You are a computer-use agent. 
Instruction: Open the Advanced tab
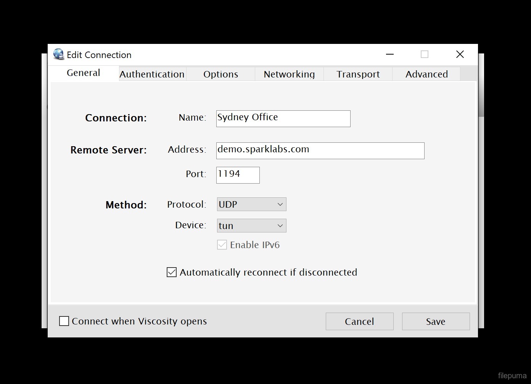click(426, 74)
